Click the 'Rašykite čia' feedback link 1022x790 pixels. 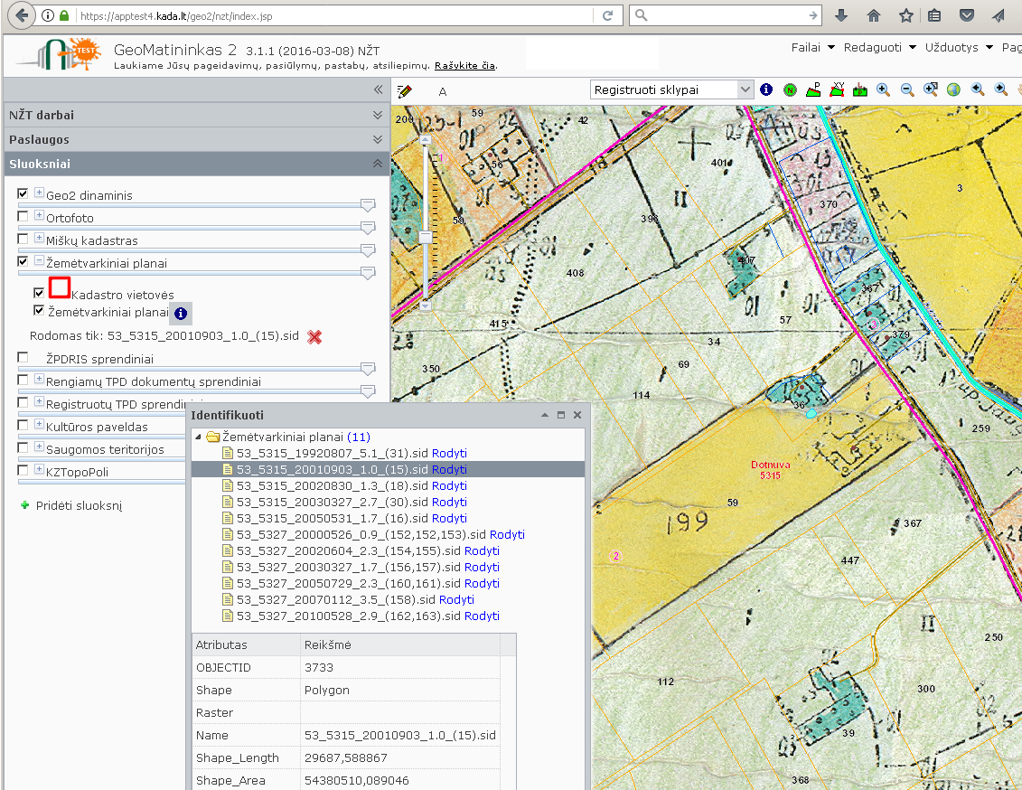click(465, 66)
